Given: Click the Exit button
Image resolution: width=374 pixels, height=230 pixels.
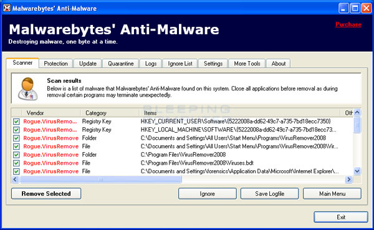Looking at the screenshot, I should click(x=341, y=217).
